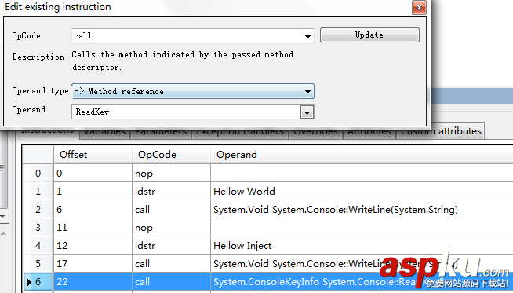This screenshot has width=513, height=293.
Task: Open the OpCode dropdown arrow
Action: pos(307,36)
